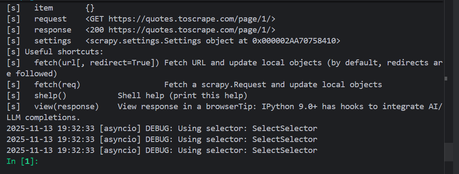
Task: Click the 'item' variable name
Action: pyautogui.click(x=43, y=8)
